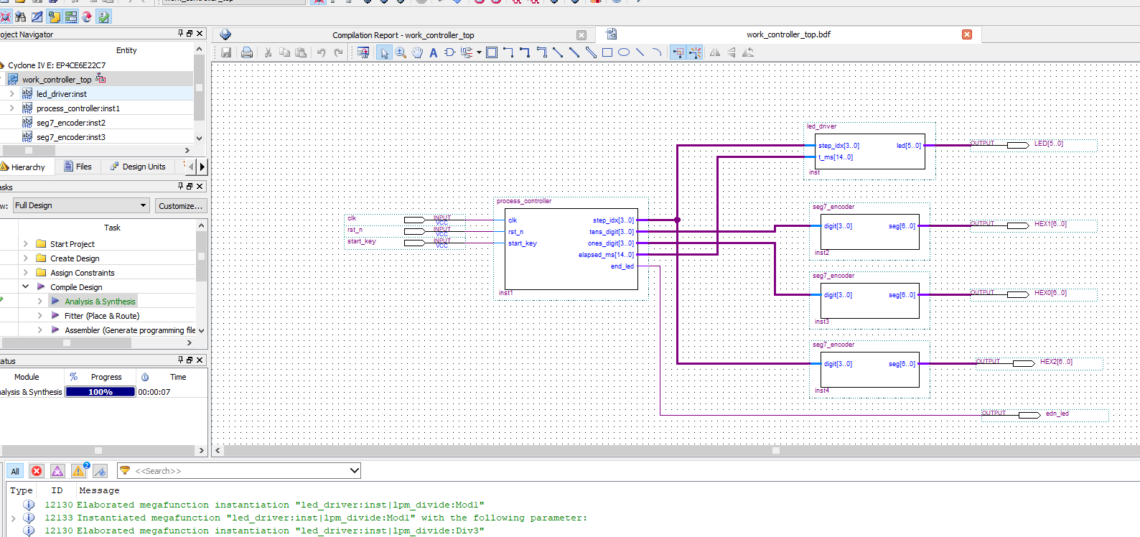Open the binoculars find icon
Viewport: 1140px width, 537px height.
21,17
